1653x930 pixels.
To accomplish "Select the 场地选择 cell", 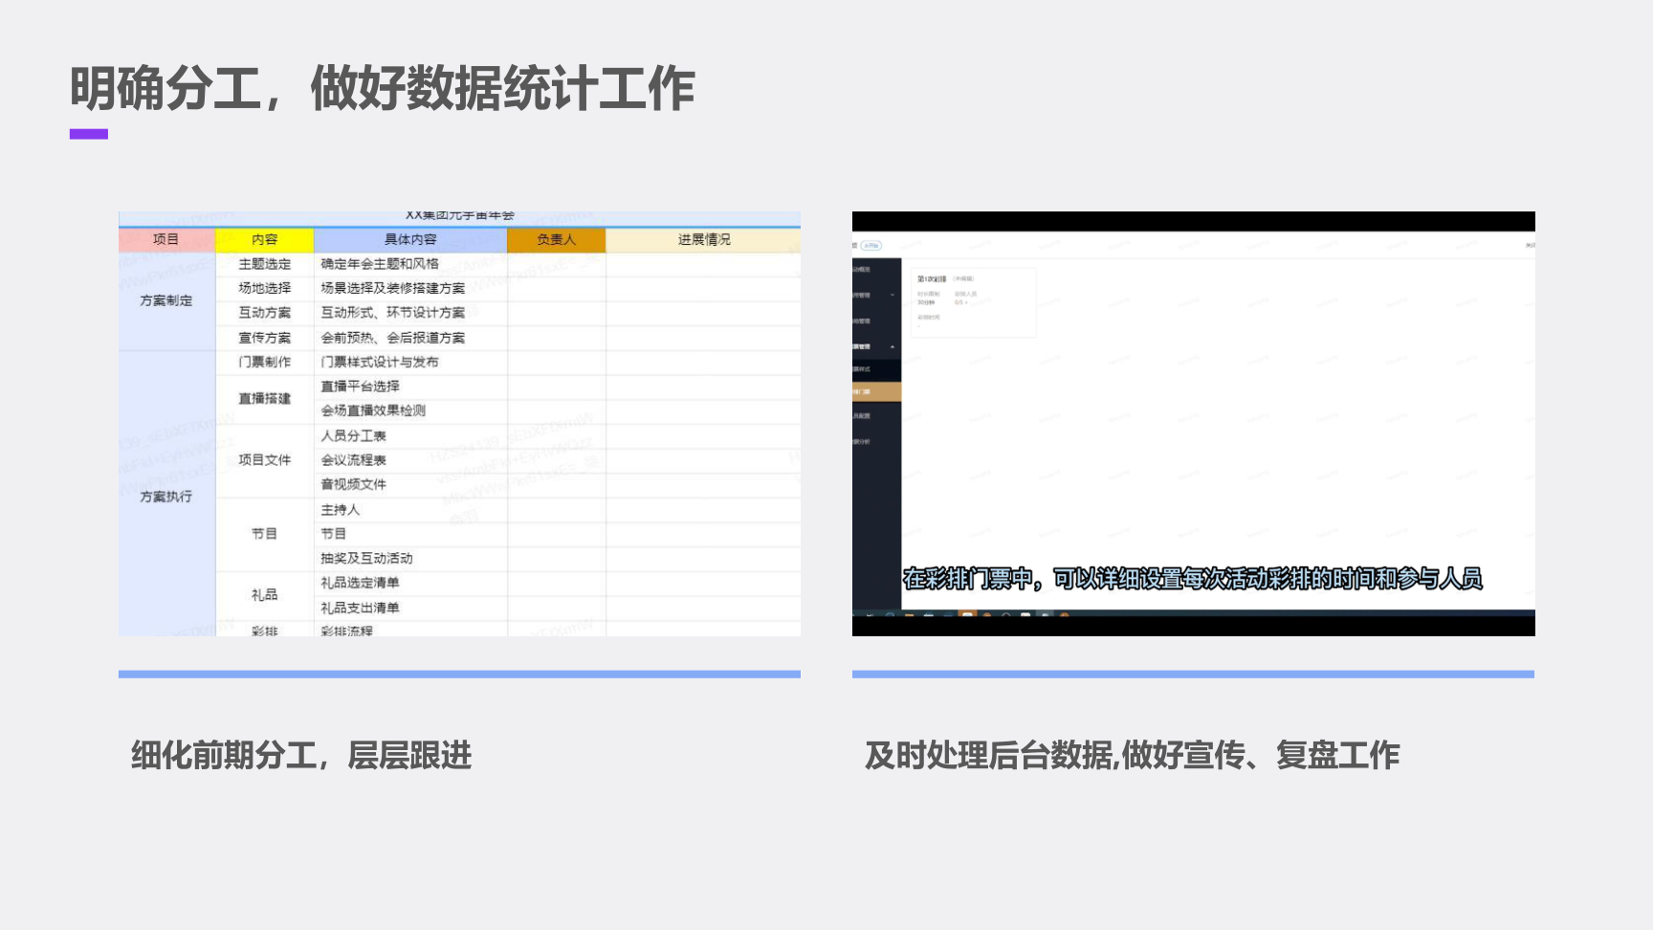I will point(265,288).
